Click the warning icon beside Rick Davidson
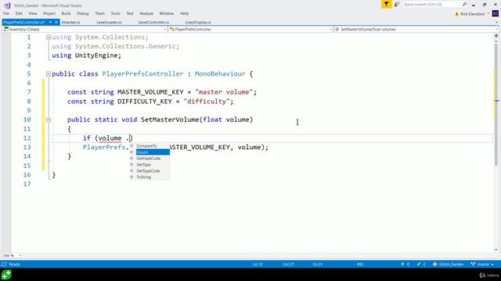 click(456, 14)
